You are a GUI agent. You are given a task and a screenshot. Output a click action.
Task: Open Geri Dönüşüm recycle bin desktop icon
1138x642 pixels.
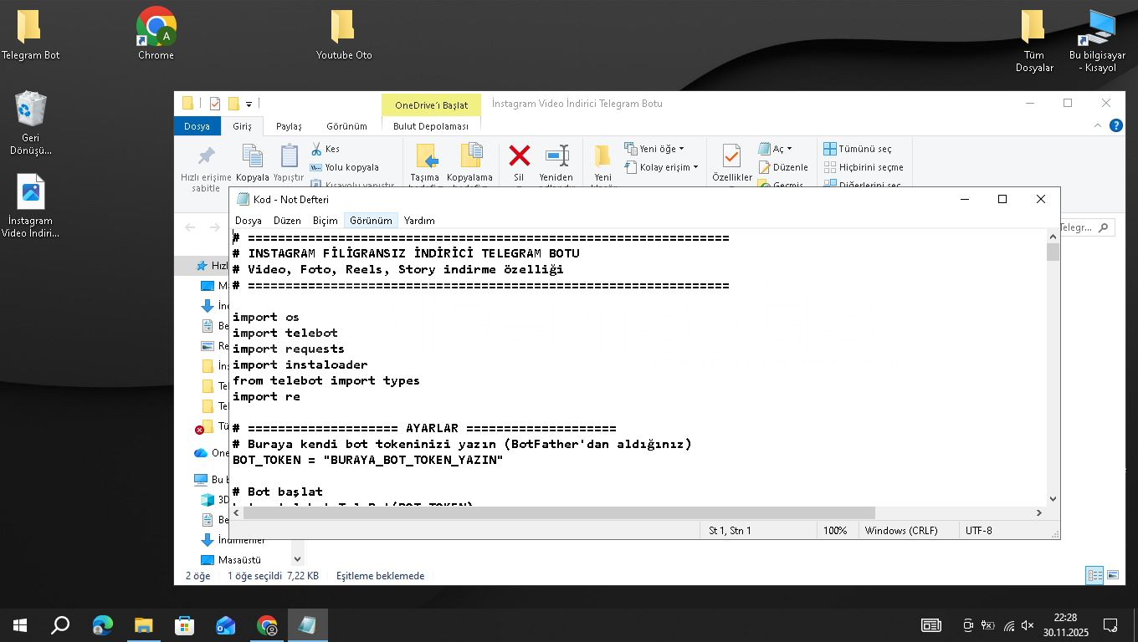(31, 110)
